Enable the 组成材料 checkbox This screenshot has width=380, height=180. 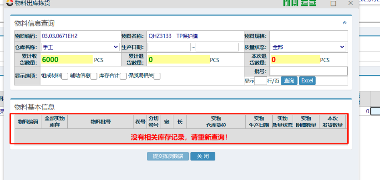point(65,76)
